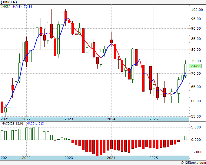Click 2025 on the price chart timeline
The width and height of the screenshot is (206, 165).
[154, 119]
